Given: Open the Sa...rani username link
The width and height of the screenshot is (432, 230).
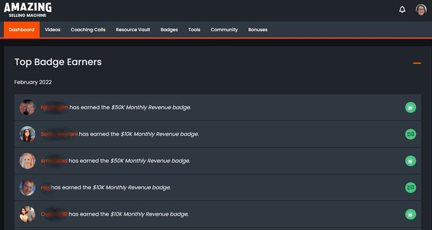Looking at the screenshot, I should tap(59, 134).
